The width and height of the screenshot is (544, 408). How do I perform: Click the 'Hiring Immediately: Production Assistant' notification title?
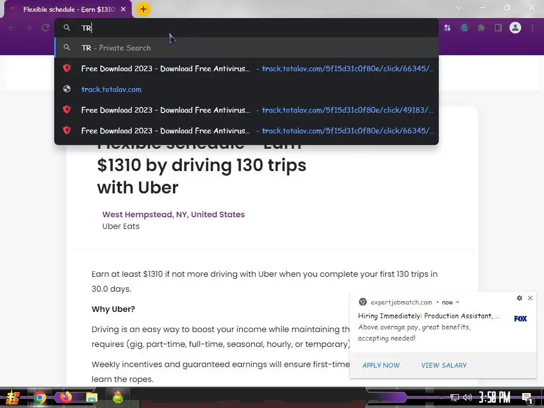(429, 316)
